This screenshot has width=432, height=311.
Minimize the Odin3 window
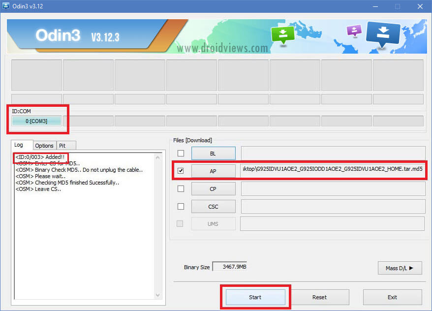click(x=375, y=6)
